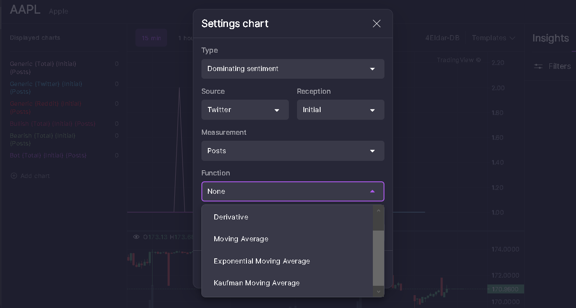The image size is (576, 308).
Task: Click the Type dropdown arrow icon
Action: pos(372,69)
